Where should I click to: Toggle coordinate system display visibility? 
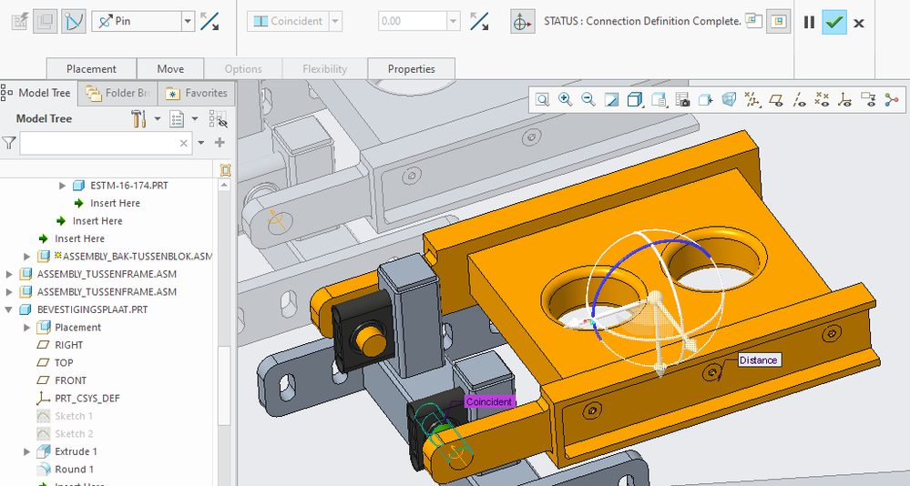click(x=845, y=100)
